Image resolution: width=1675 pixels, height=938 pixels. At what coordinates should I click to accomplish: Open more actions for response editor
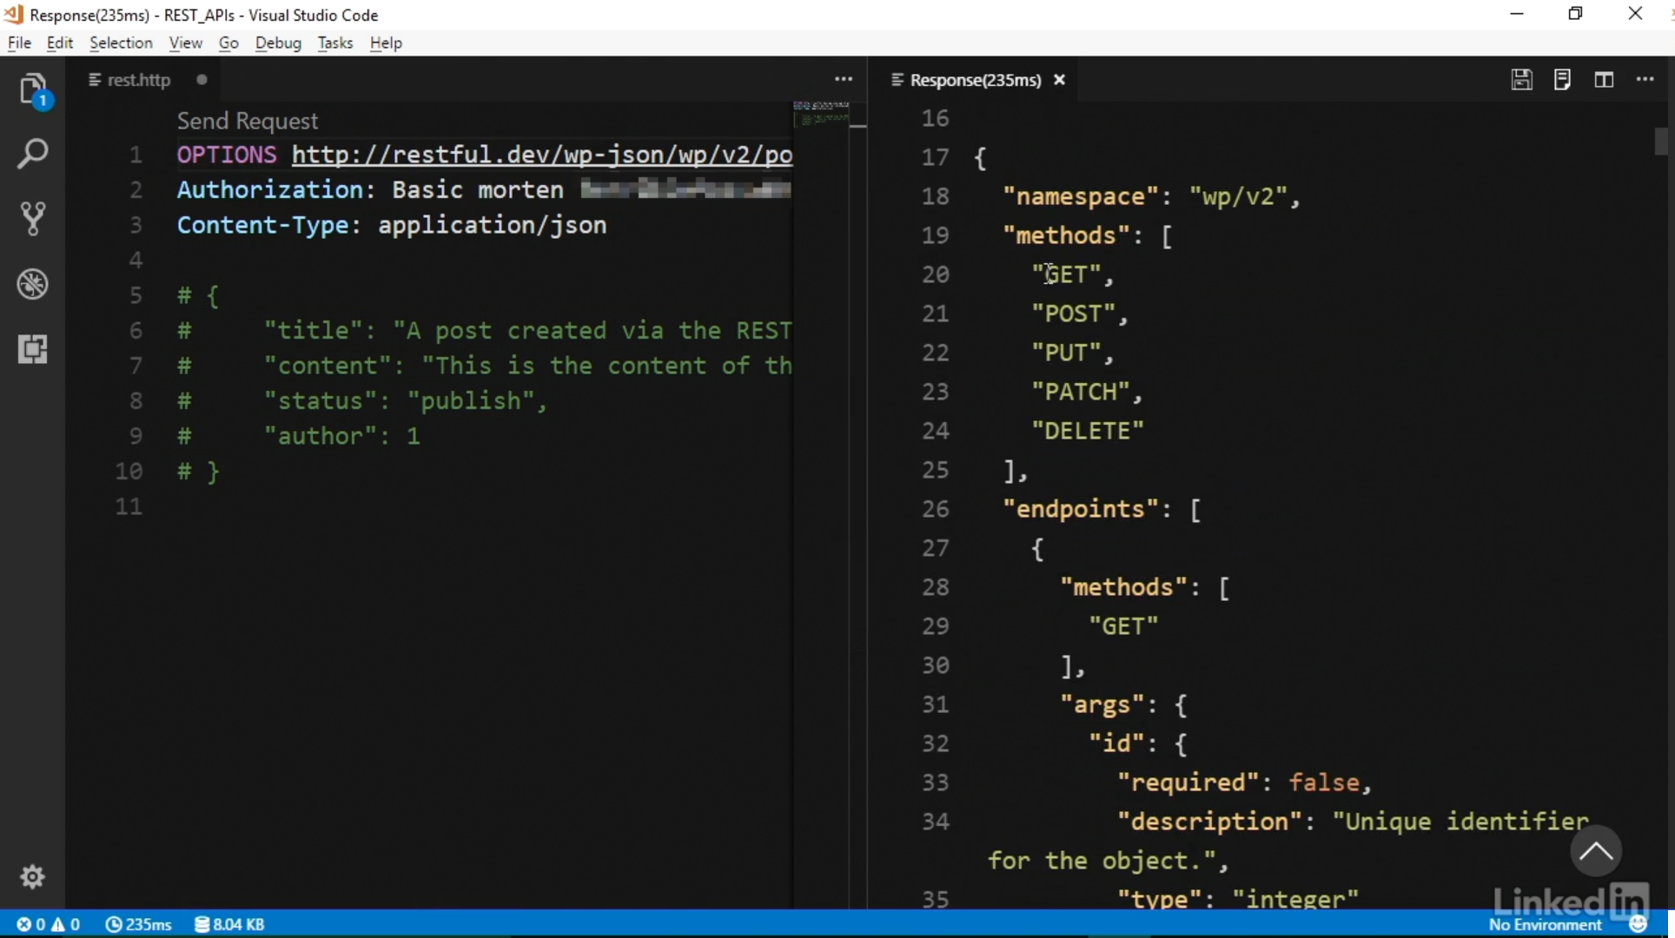click(1645, 80)
